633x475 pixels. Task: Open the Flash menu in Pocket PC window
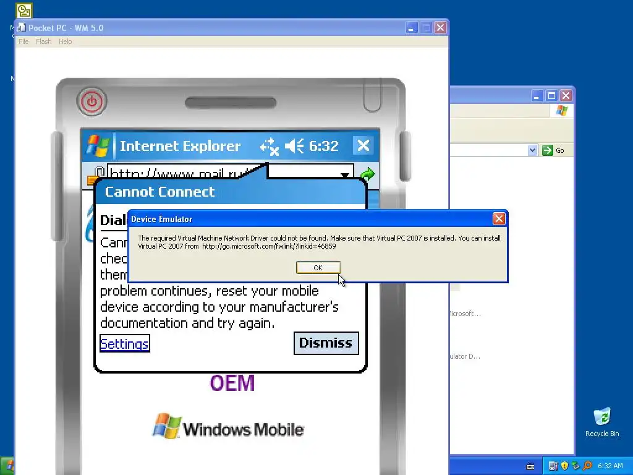[x=44, y=41]
